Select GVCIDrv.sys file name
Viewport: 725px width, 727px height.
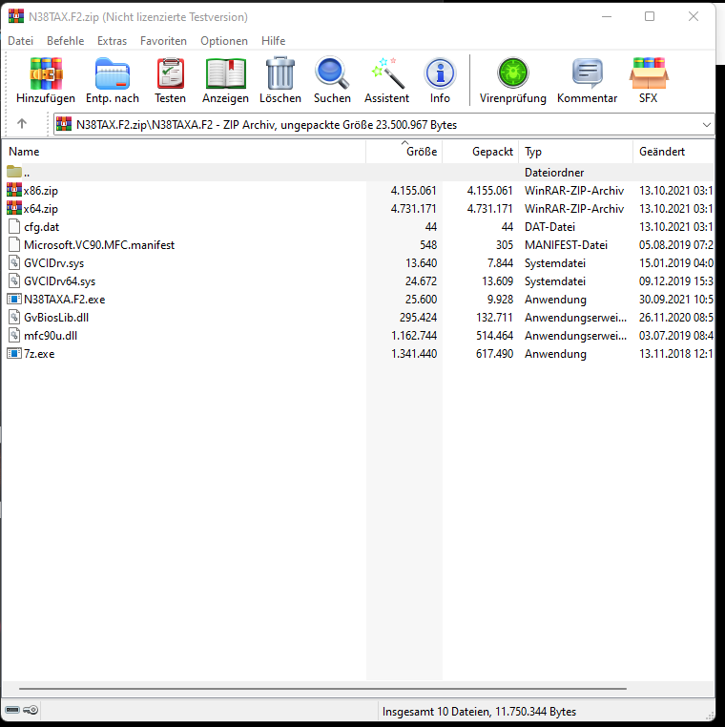(x=53, y=263)
